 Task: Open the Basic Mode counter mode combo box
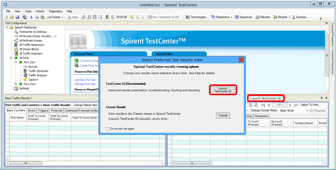pyautogui.click(x=294, y=111)
